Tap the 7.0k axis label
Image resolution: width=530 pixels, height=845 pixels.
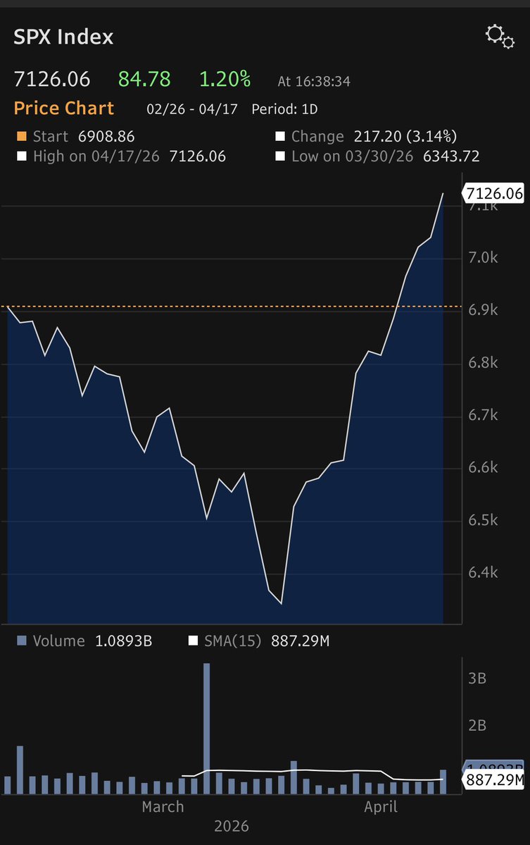point(483,258)
